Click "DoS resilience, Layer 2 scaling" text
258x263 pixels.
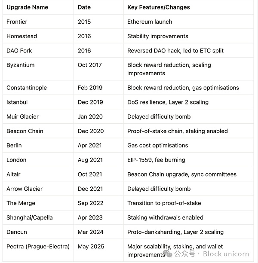pos(168,102)
